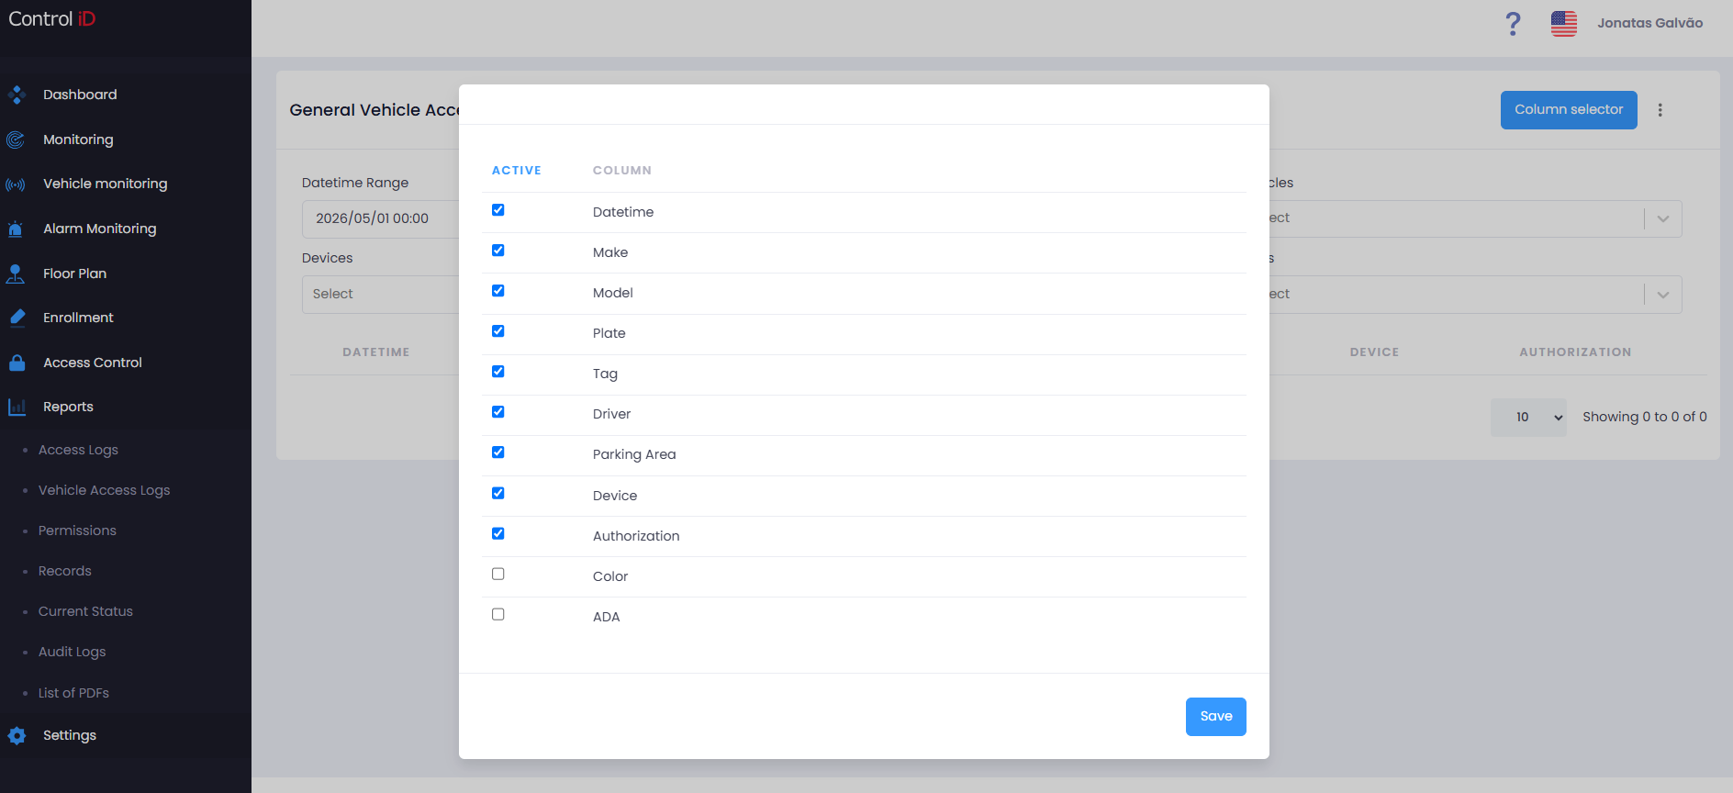Click the Monitoring radar icon

[x=16, y=140]
